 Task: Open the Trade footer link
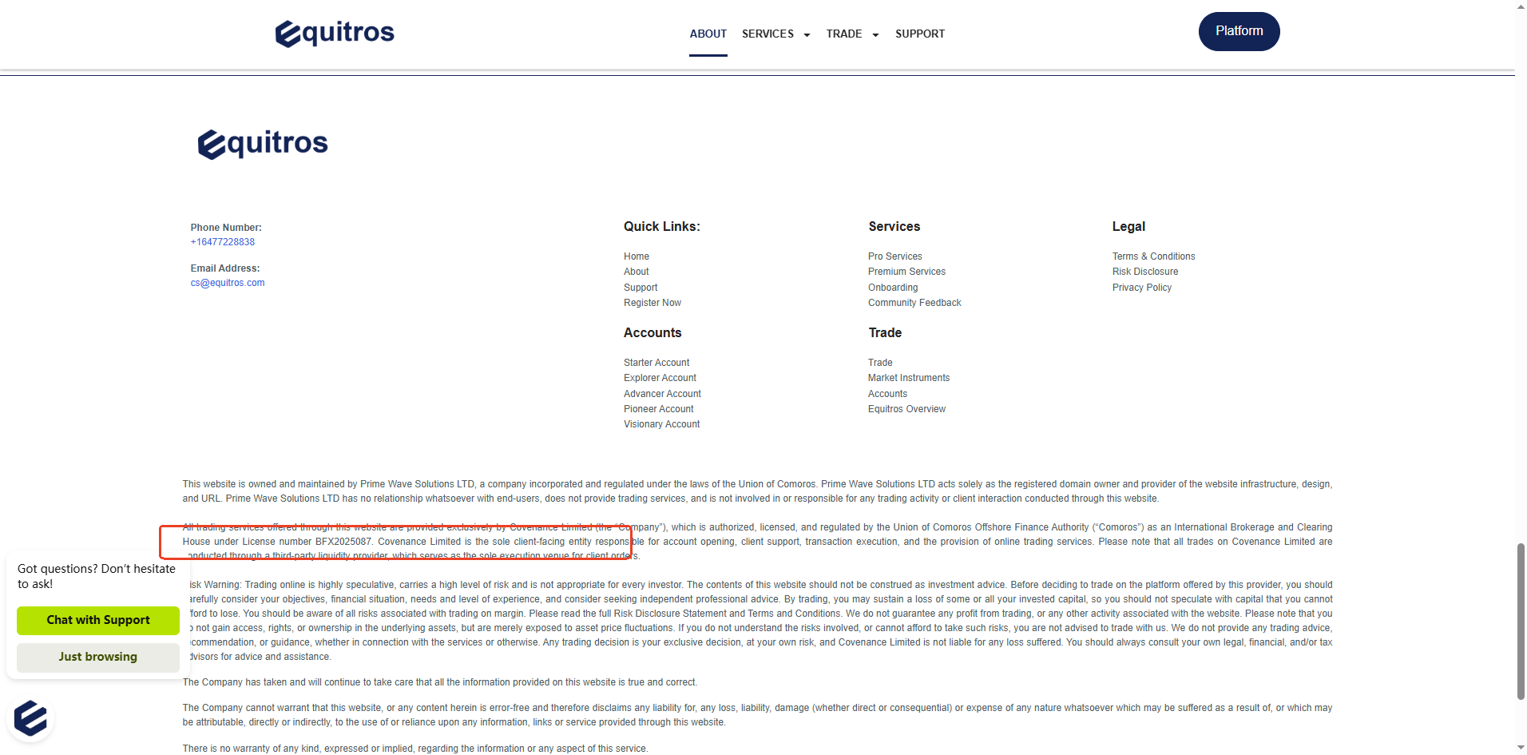coord(880,363)
